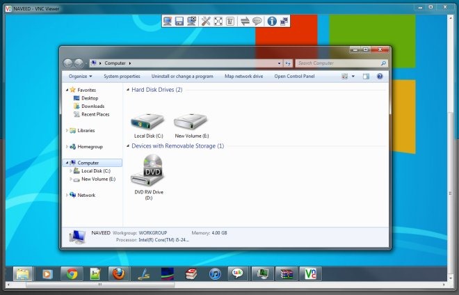
Task: Click the Explorer Forward navigation button
Action: click(79, 63)
